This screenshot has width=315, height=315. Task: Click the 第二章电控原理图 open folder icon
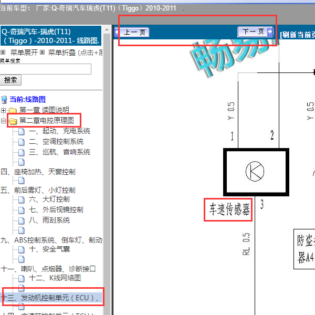[x=13, y=121]
